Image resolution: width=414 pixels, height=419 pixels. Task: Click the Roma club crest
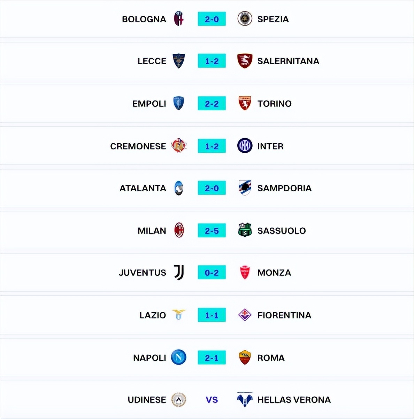tap(245, 358)
